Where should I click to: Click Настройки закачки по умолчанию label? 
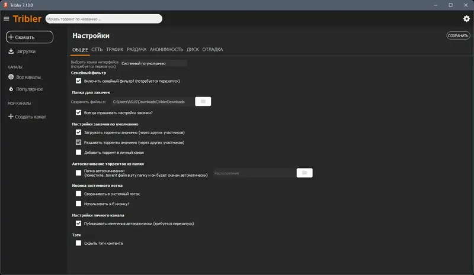pos(105,124)
